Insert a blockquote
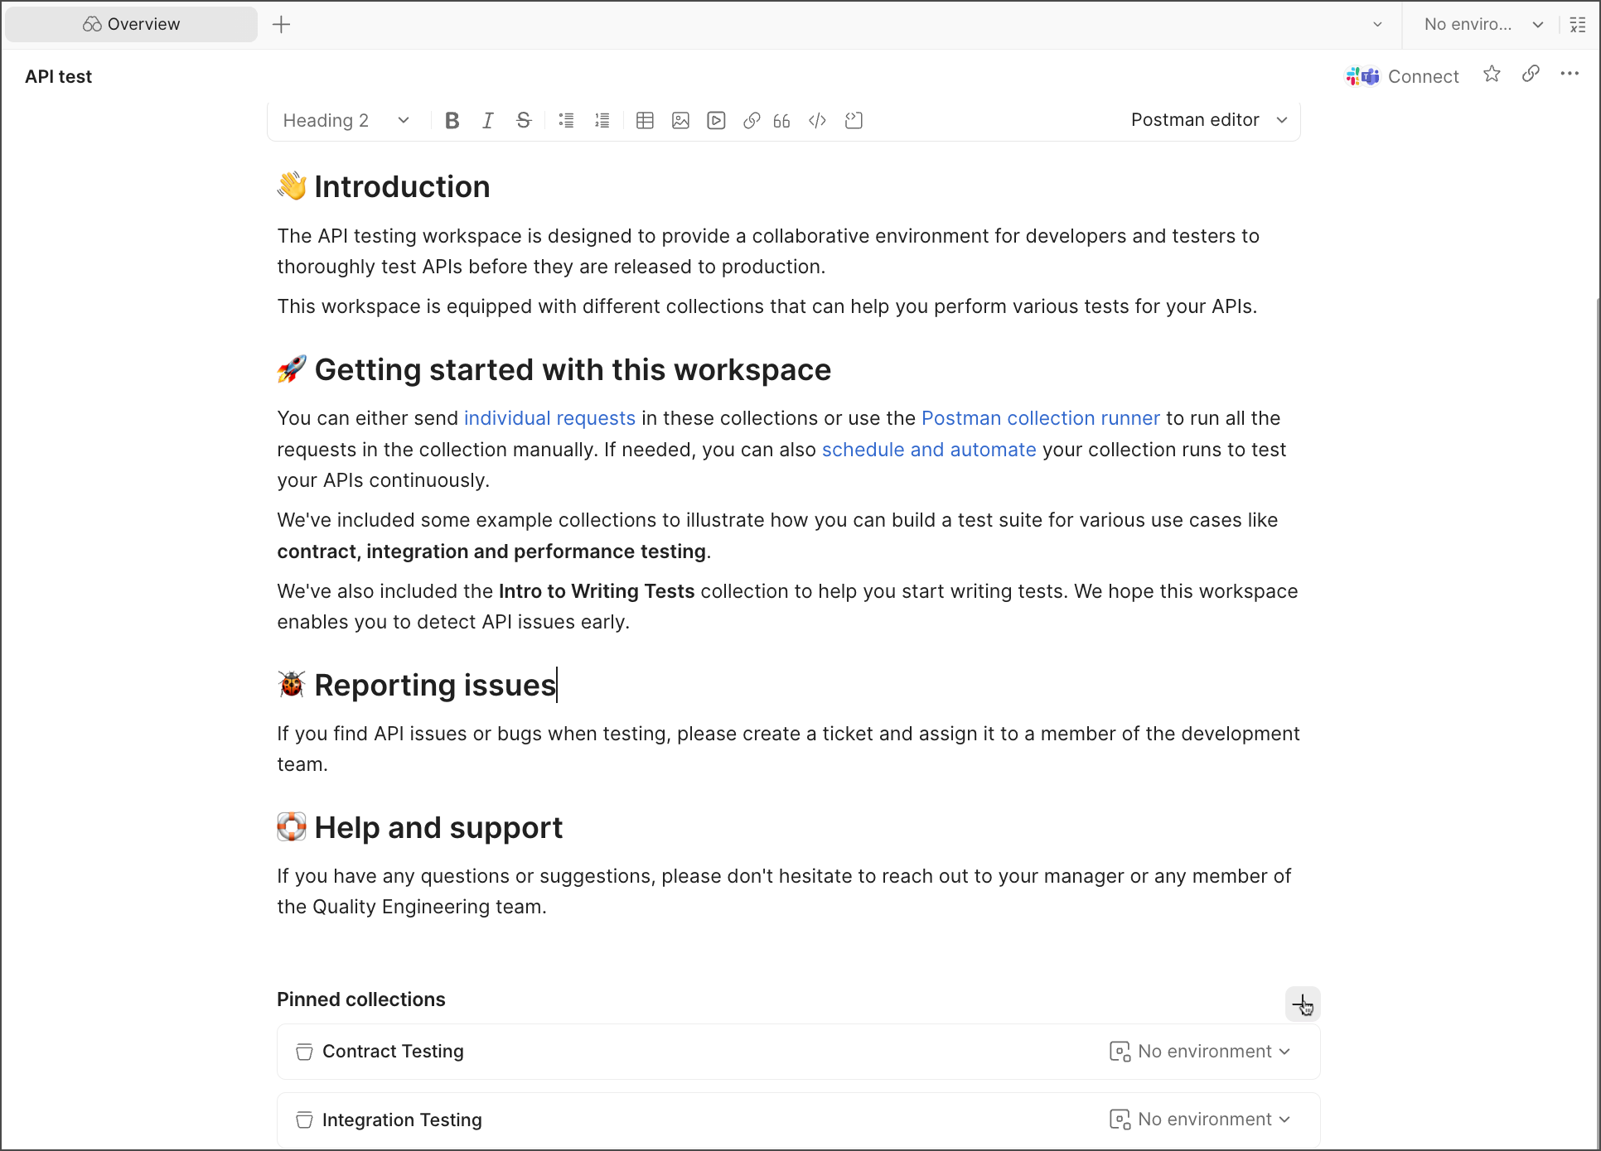 [x=781, y=121]
